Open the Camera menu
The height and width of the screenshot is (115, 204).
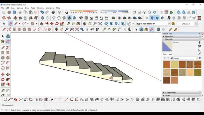pos(20,8)
